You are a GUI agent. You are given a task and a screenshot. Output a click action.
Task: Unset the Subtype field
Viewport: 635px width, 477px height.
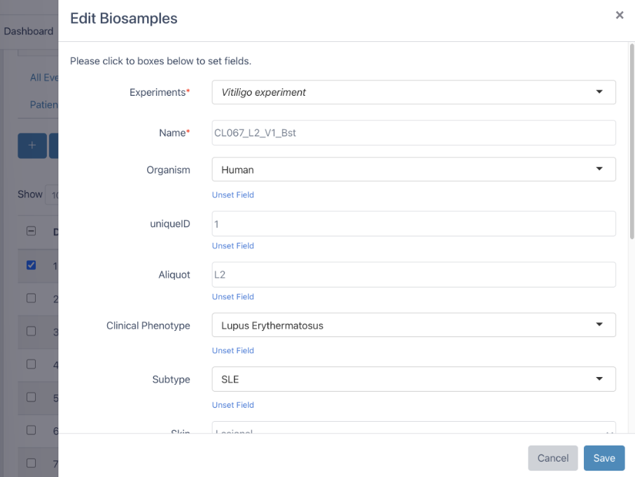pyautogui.click(x=233, y=405)
